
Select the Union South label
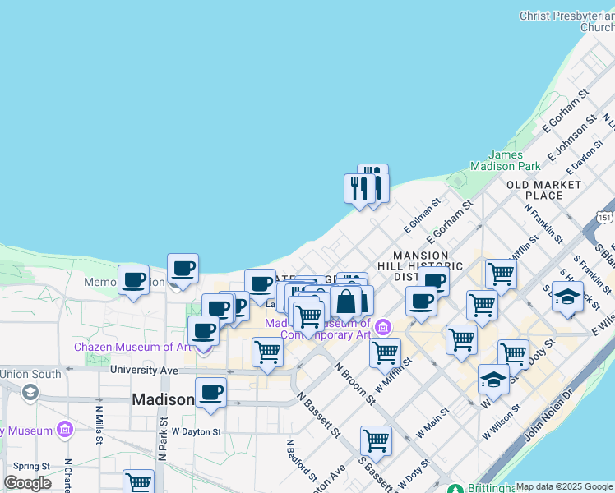coord(30,374)
